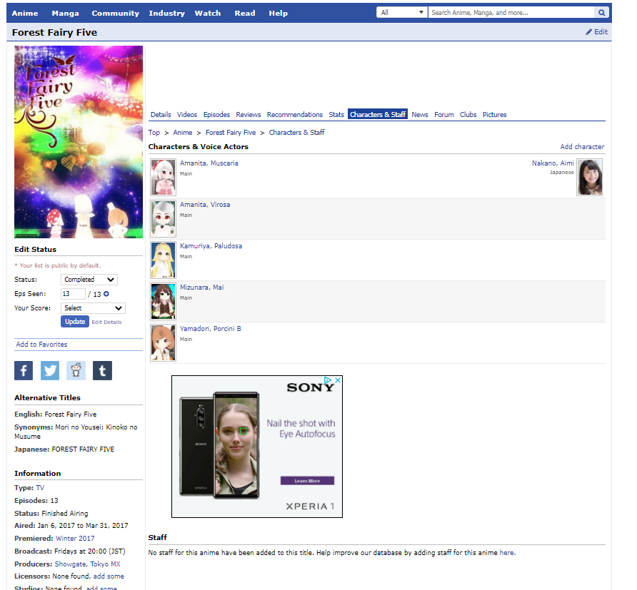Screen dimensions: 637x590
Task: Click the Forest Fairy Five breadcrumb link
Action: click(x=231, y=132)
